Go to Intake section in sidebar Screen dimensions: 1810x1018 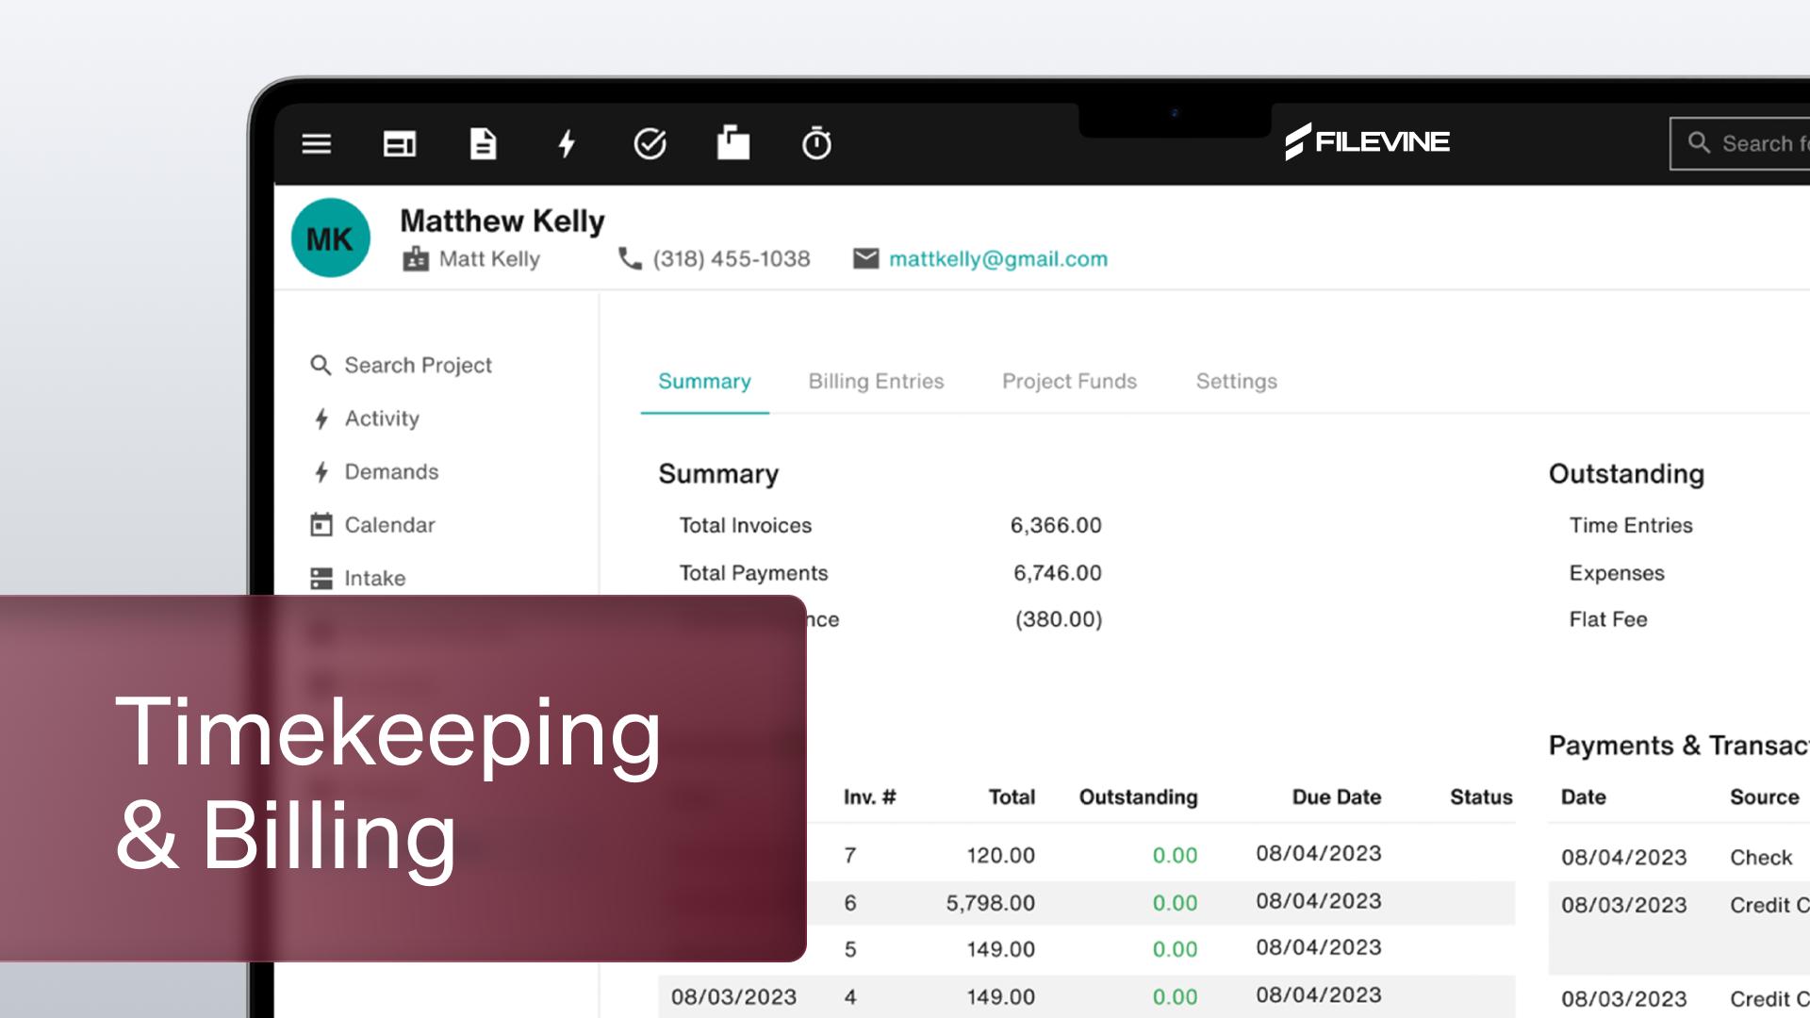(374, 579)
